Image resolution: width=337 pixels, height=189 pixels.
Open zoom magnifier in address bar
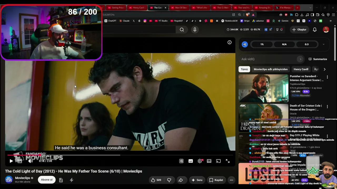tap(240, 15)
